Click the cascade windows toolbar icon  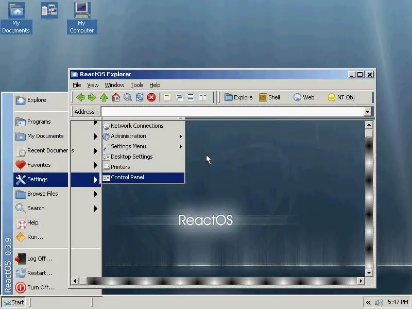click(179, 97)
